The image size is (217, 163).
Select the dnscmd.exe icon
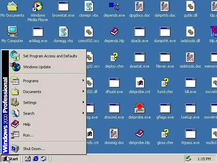tap(114, 108)
